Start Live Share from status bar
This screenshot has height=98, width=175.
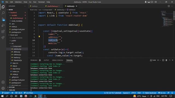[x=28, y=93]
